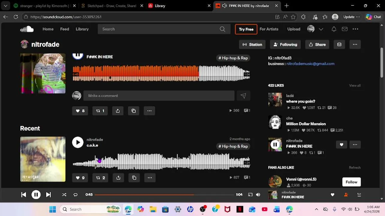Open the notifications bell icon
Viewport: 385px width, 216px height.
(x=334, y=29)
